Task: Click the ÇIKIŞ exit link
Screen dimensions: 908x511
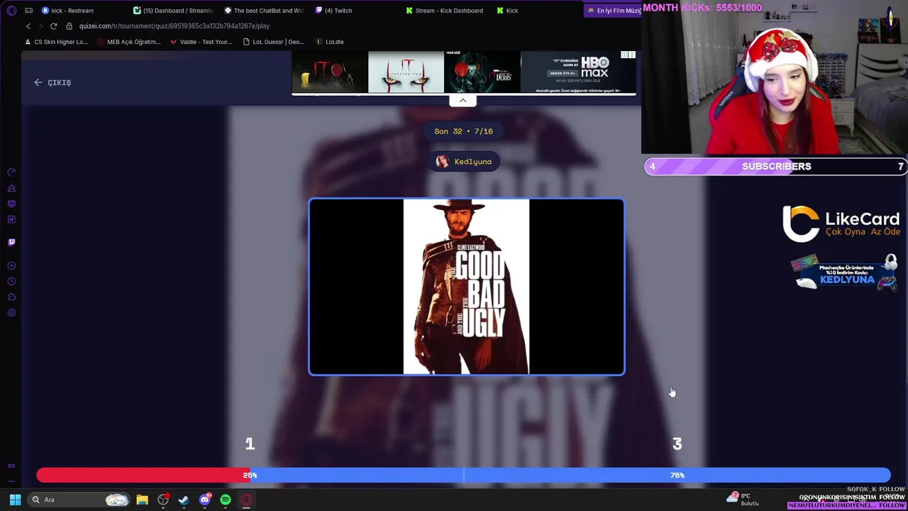Action: click(52, 82)
